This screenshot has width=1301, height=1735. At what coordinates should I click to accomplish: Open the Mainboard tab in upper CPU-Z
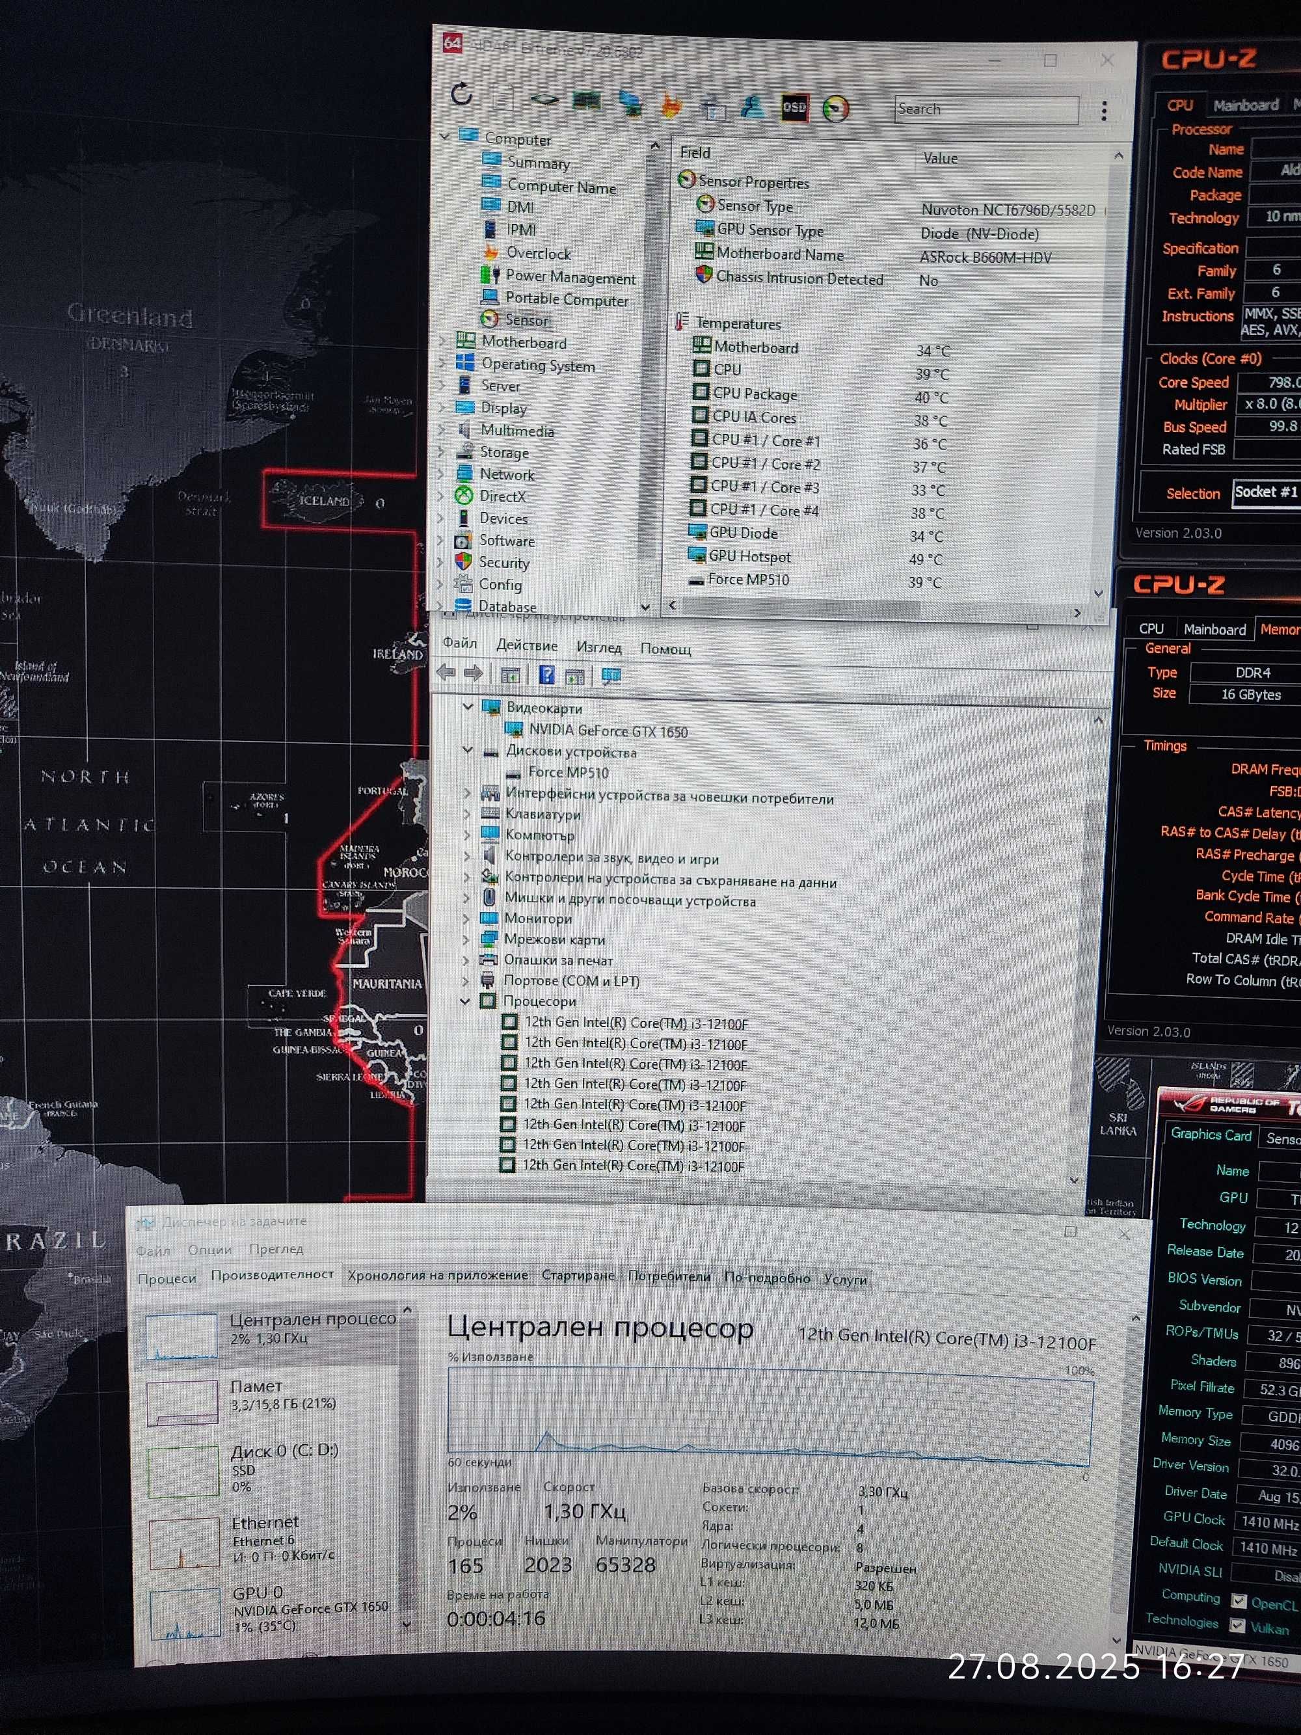coord(1245,104)
